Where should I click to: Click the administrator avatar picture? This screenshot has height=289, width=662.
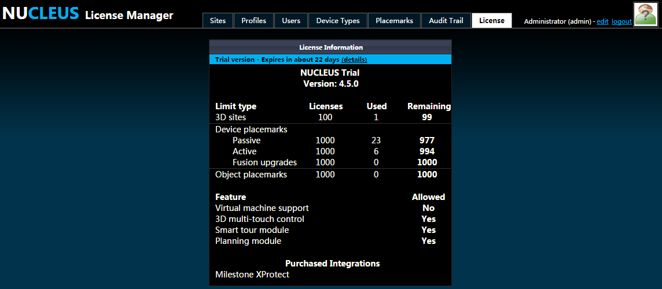point(646,14)
